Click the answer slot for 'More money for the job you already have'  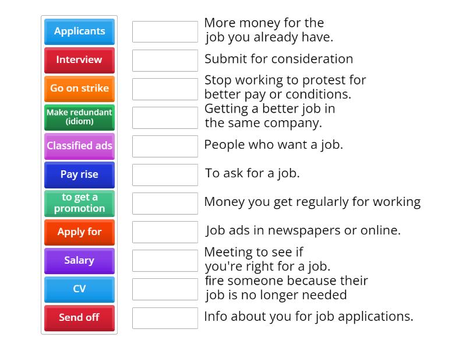[165, 32]
